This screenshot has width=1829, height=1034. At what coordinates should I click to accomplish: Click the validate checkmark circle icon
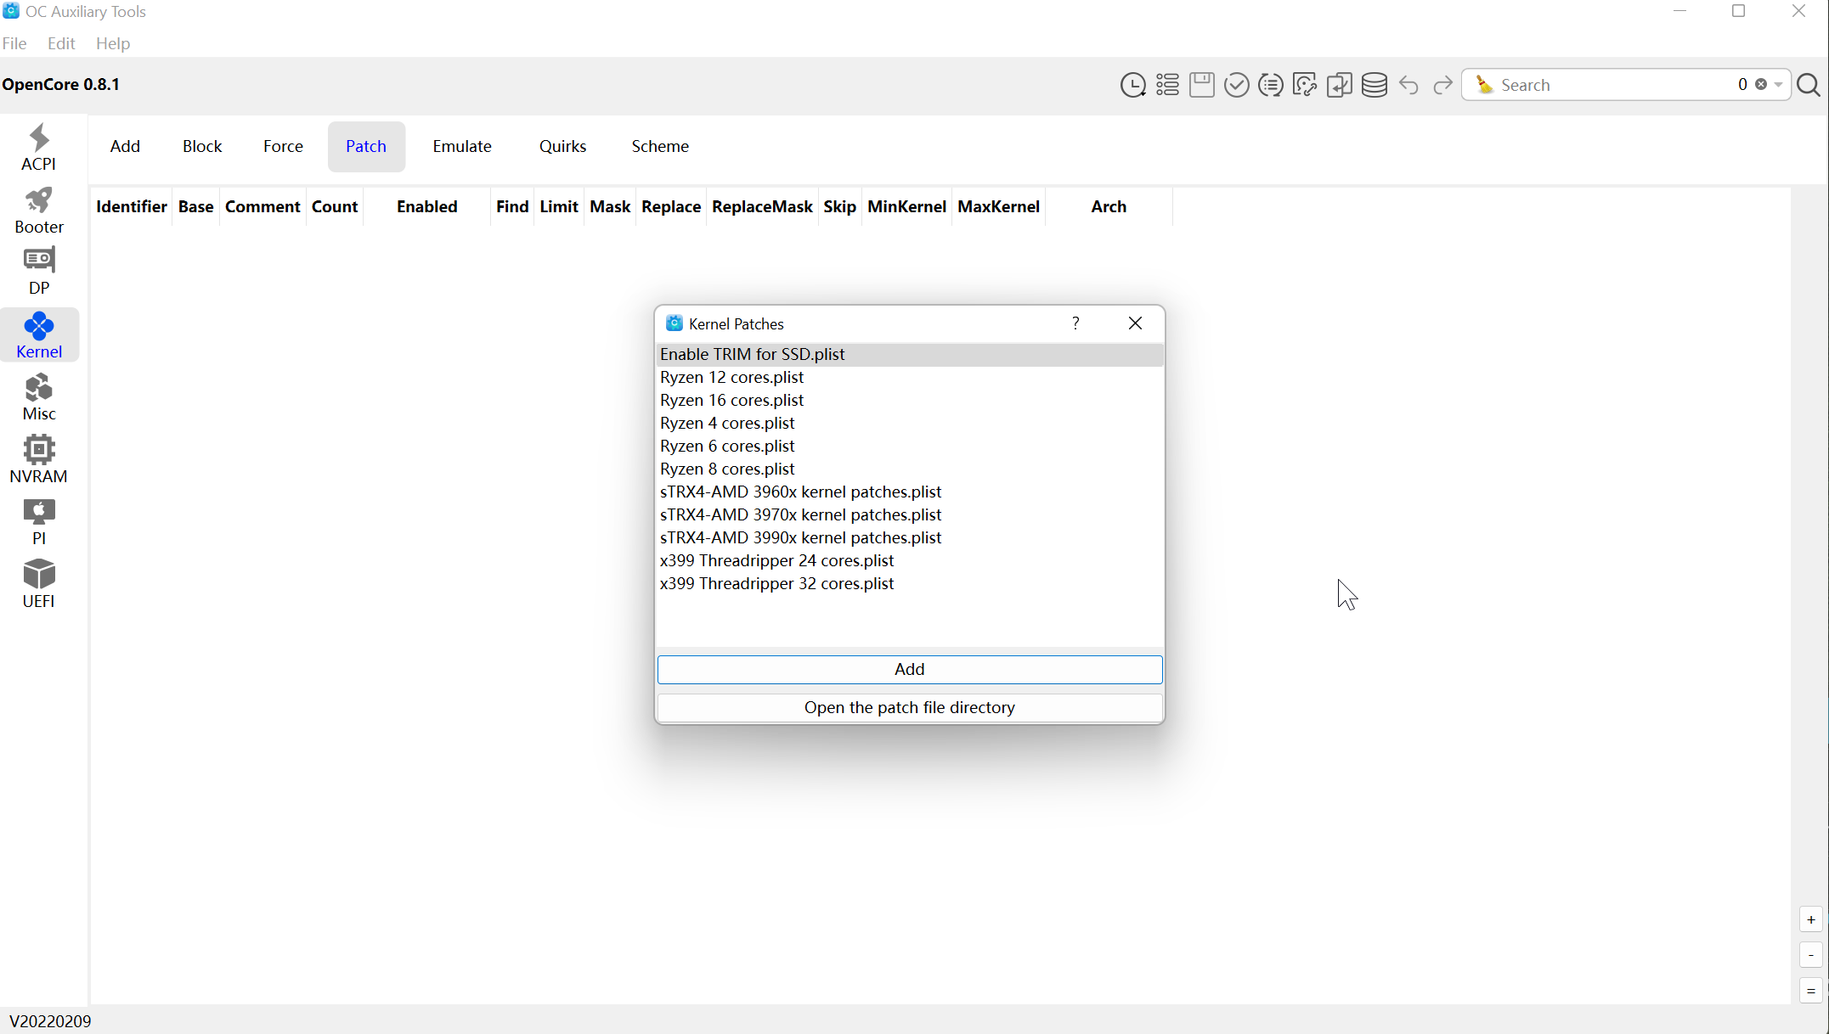coord(1236,85)
